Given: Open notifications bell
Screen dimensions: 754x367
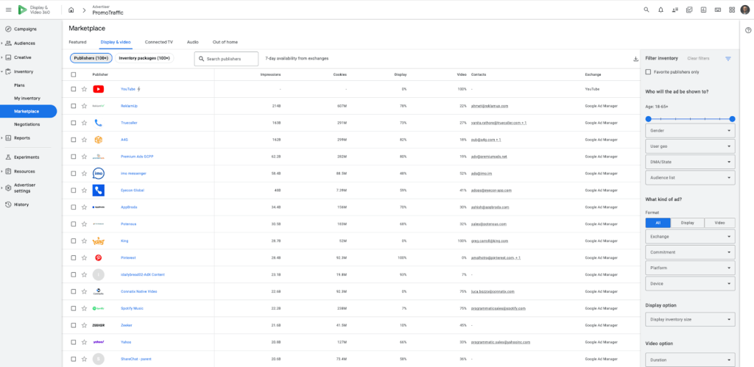Looking at the screenshot, I should point(660,10).
